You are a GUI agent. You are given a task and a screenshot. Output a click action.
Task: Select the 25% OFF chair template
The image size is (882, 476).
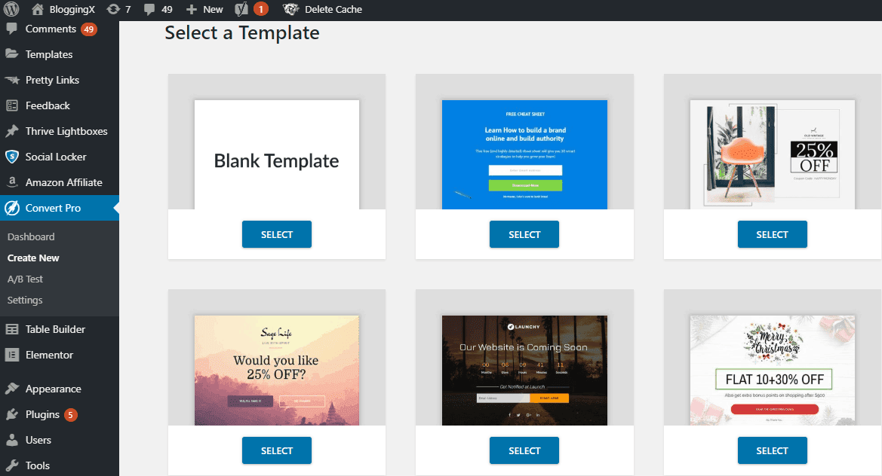(x=773, y=235)
